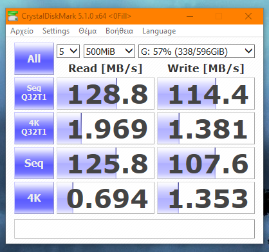Click the empty comment field at bottom
The width and height of the screenshot is (269, 252).
pos(134,229)
